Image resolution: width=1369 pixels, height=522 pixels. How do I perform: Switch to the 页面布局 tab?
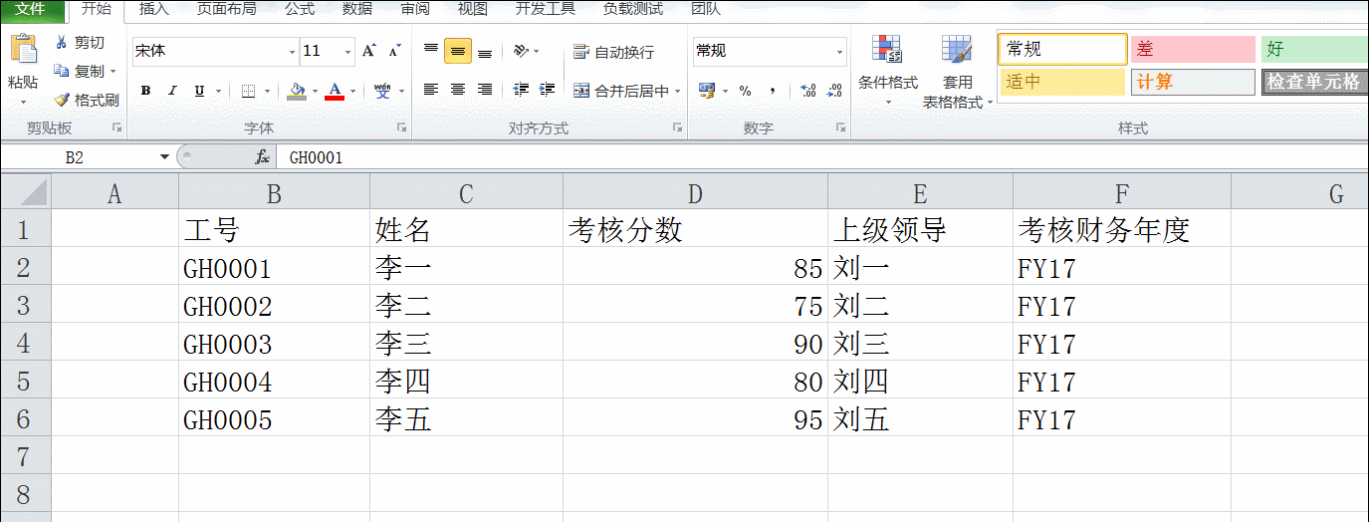click(x=226, y=9)
